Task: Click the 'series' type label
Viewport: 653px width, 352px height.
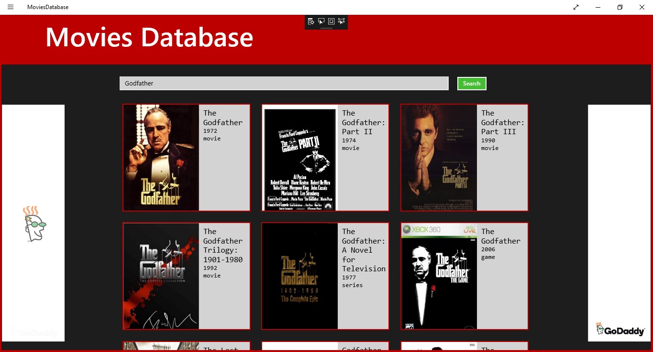Action: [352, 285]
